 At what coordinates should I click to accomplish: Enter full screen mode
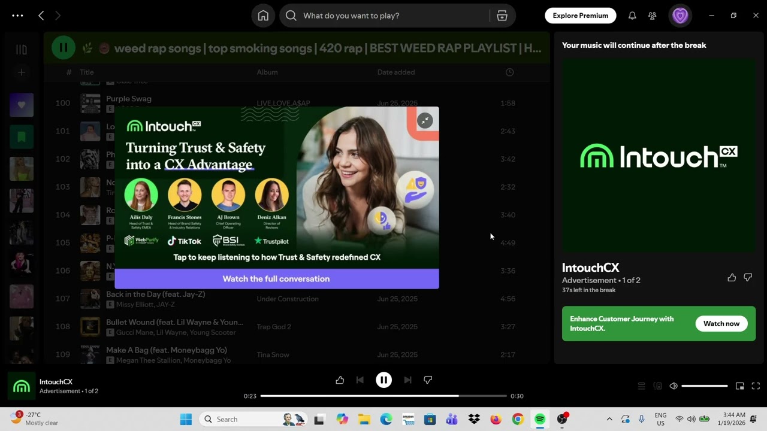click(756, 386)
